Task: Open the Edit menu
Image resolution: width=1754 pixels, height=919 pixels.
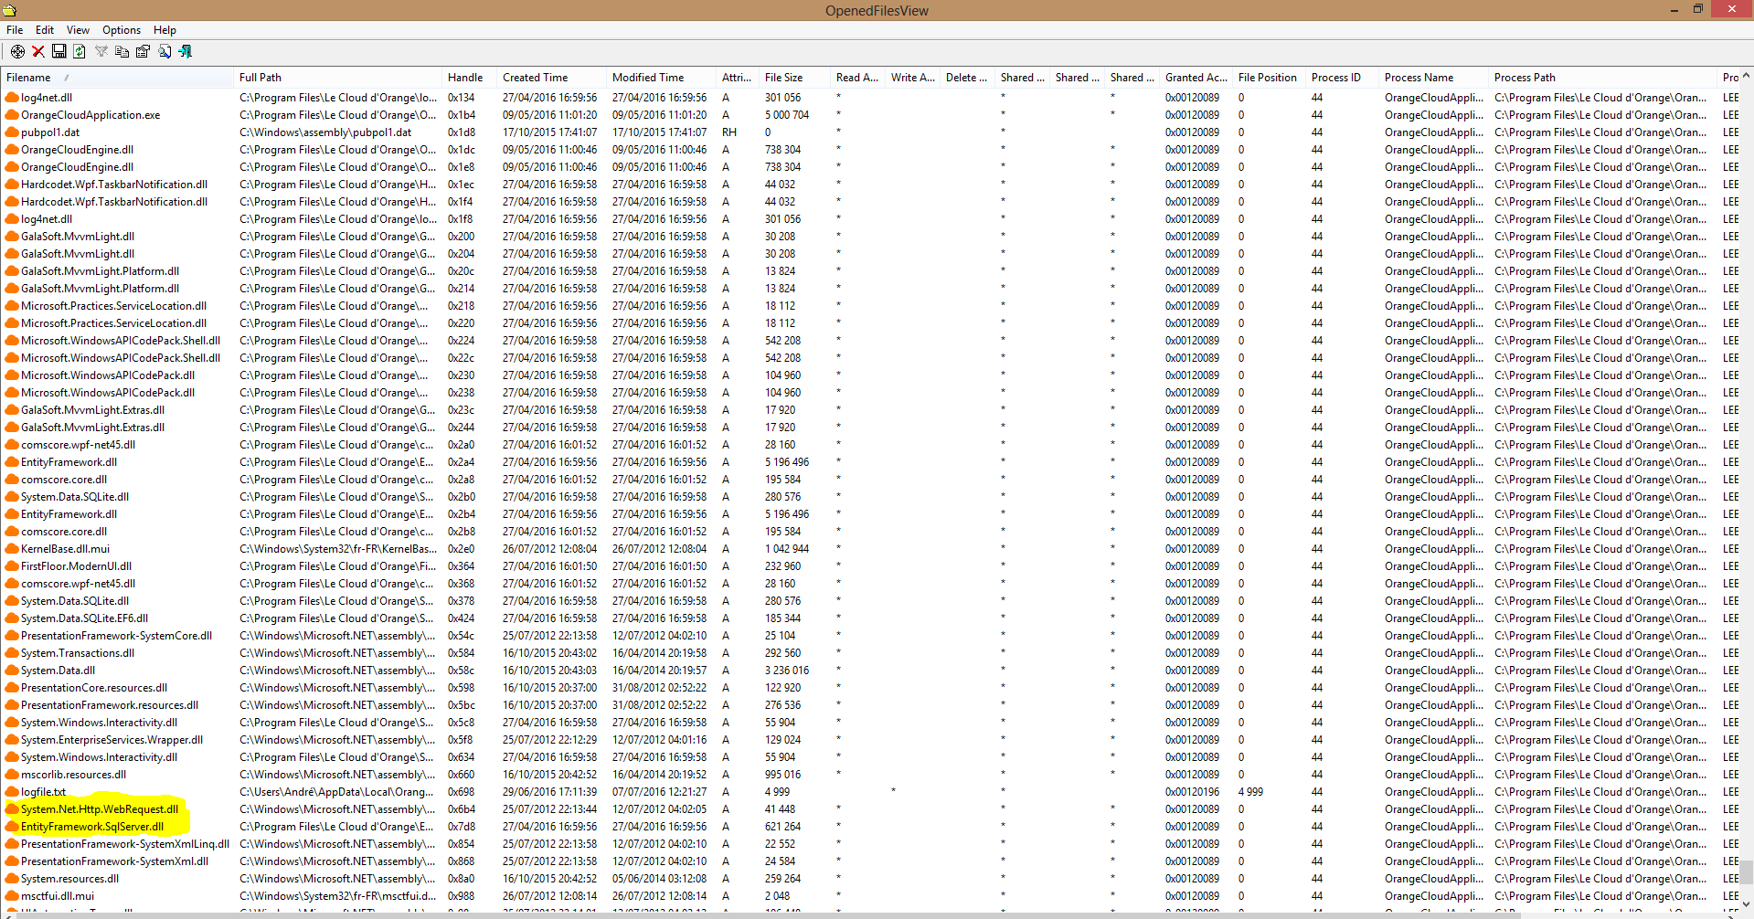Action: click(43, 29)
